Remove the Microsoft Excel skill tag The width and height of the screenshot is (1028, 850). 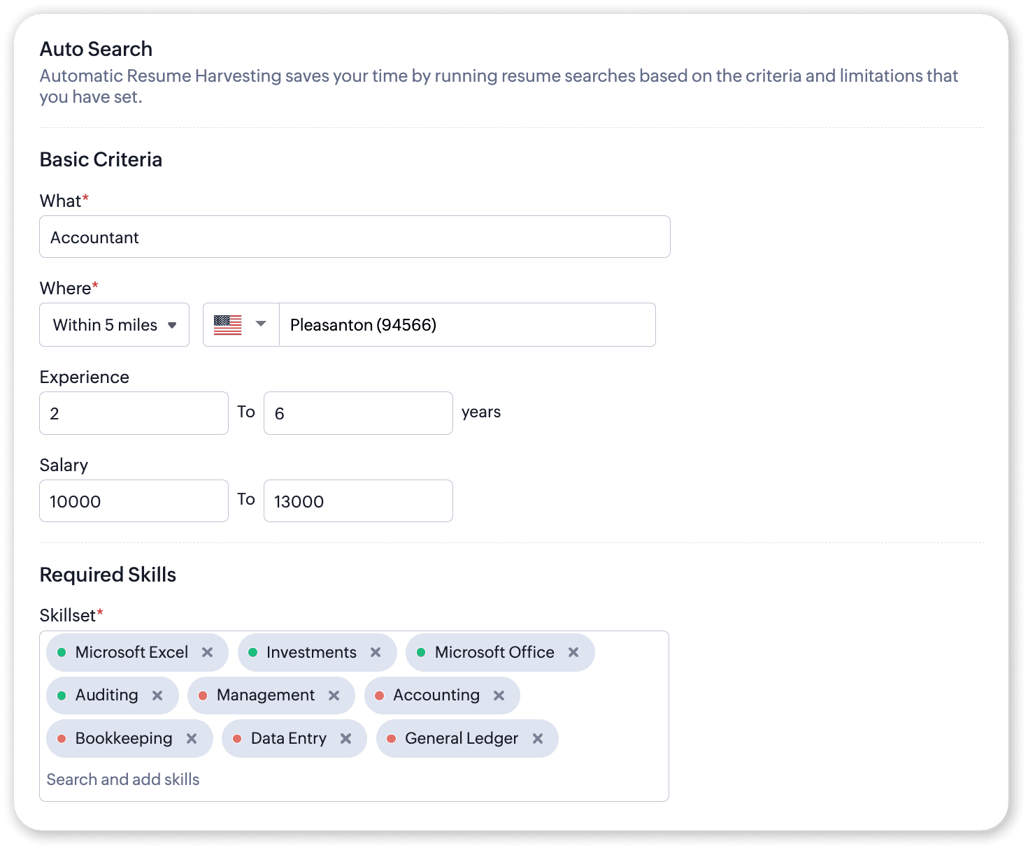(x=208, y=652)
